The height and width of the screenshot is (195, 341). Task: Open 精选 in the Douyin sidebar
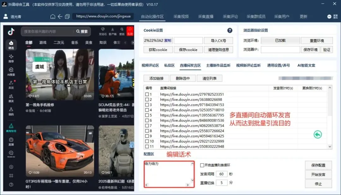coord(11,45)
